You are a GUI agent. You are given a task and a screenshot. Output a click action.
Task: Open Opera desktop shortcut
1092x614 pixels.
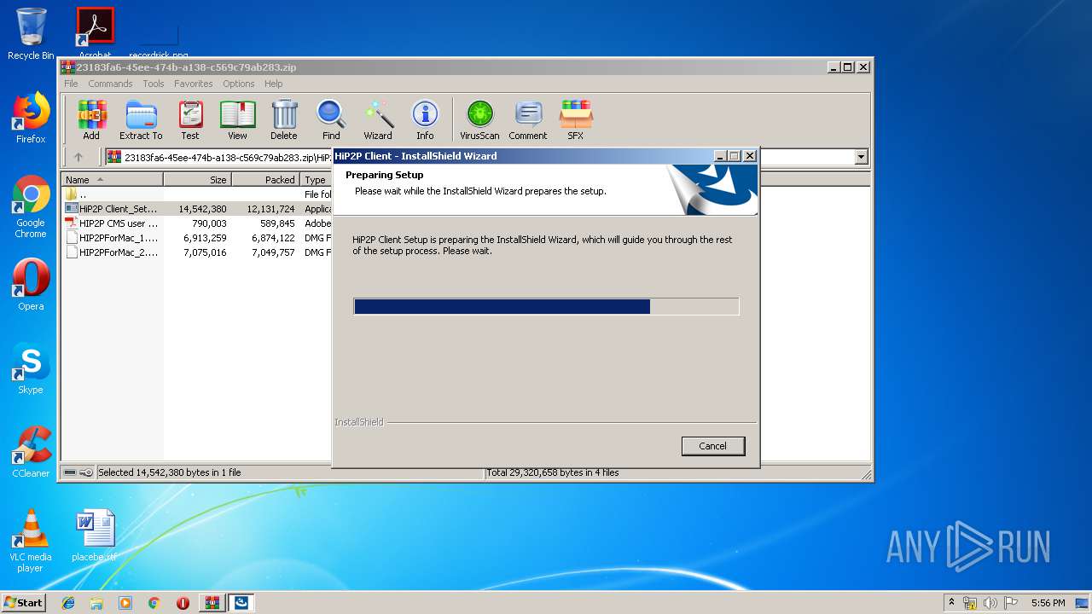pyautogui.click(x=31, y=285)
